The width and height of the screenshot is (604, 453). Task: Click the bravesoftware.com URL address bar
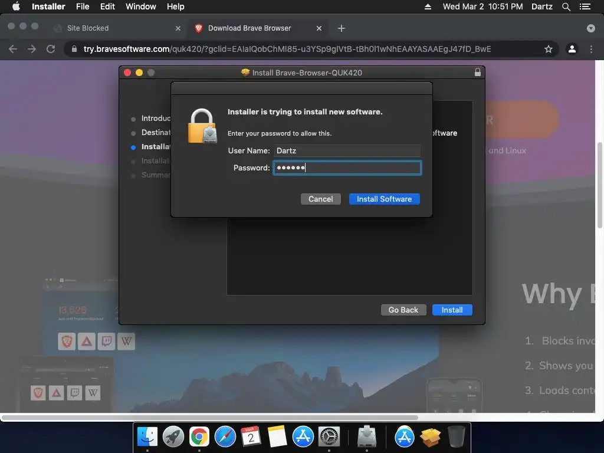click(287, 49)
